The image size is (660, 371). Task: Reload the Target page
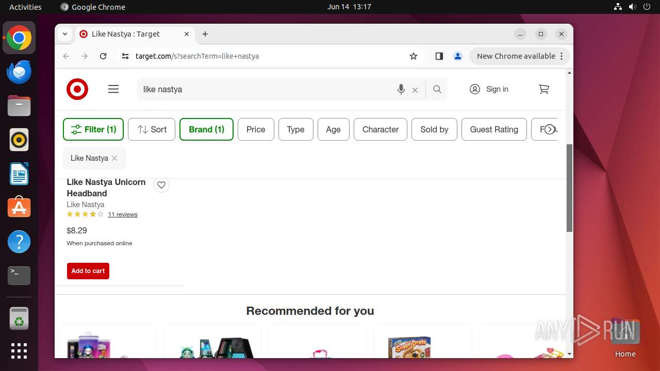point(103,56)
